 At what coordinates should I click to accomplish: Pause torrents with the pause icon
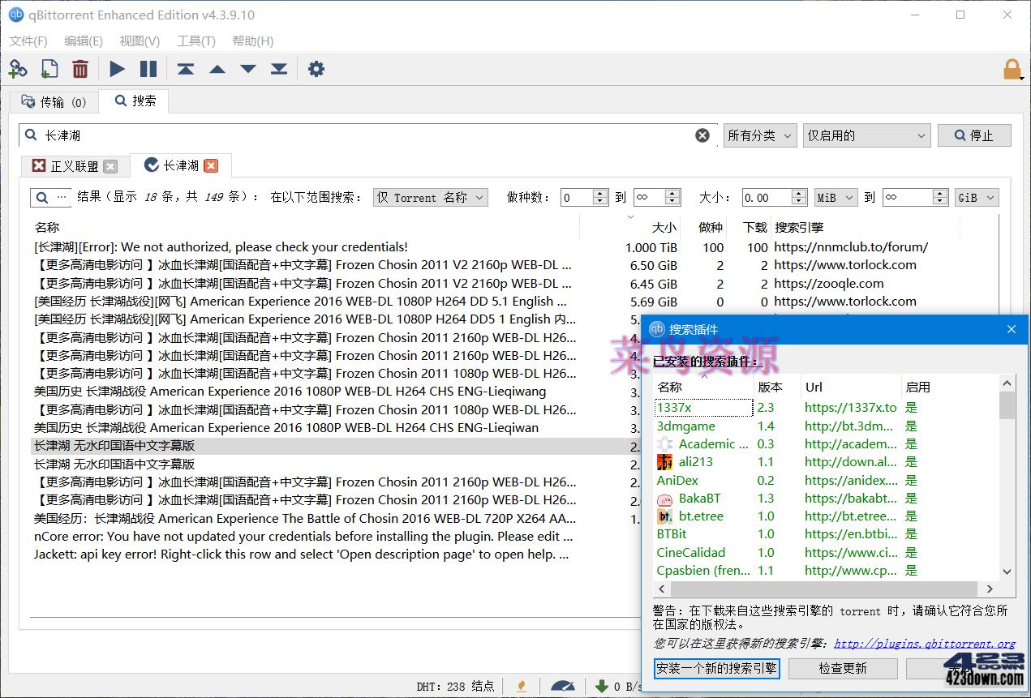point(149,69)
